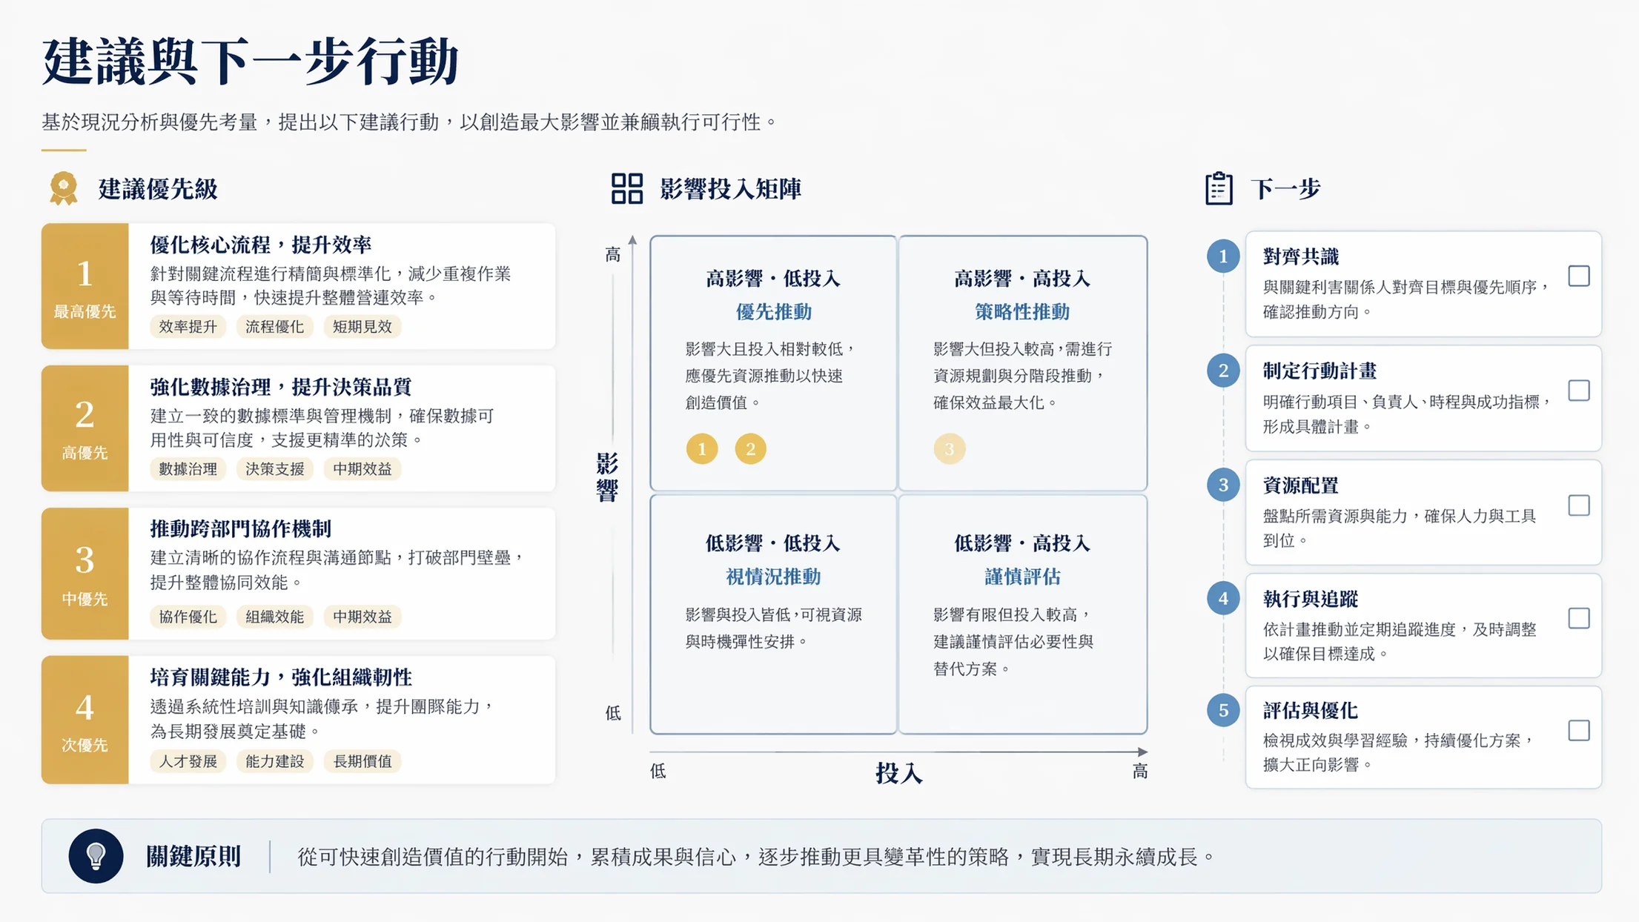Click the 中期效益 tag under 推動跨部門協作機制
The width and height of the screenshot is (1639, 922).
coord(362,617)
